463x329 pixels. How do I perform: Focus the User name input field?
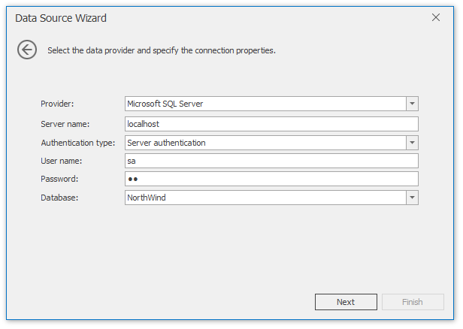(x=271, y=161)
